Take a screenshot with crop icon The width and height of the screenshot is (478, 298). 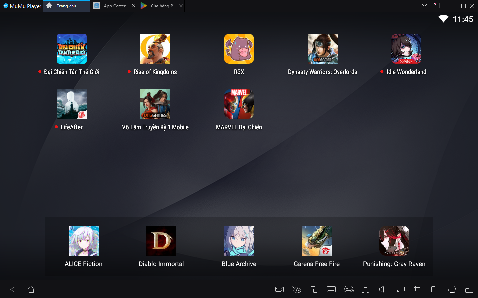click(x=418, y=289)
